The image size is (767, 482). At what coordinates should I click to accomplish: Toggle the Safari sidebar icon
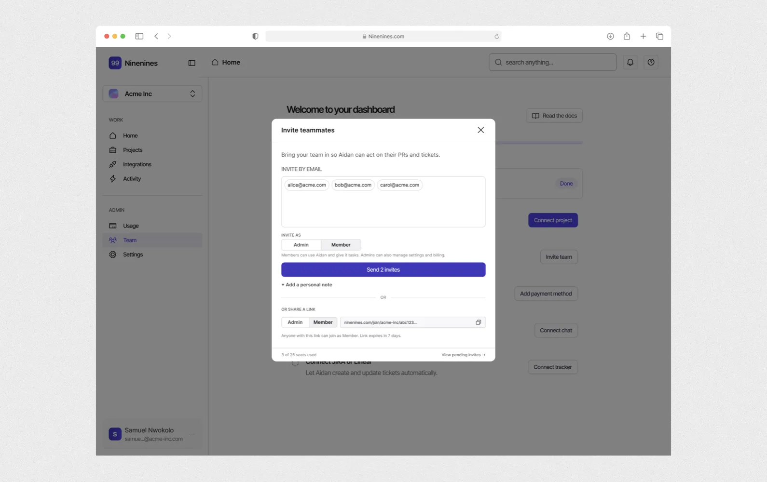(139, 36)
